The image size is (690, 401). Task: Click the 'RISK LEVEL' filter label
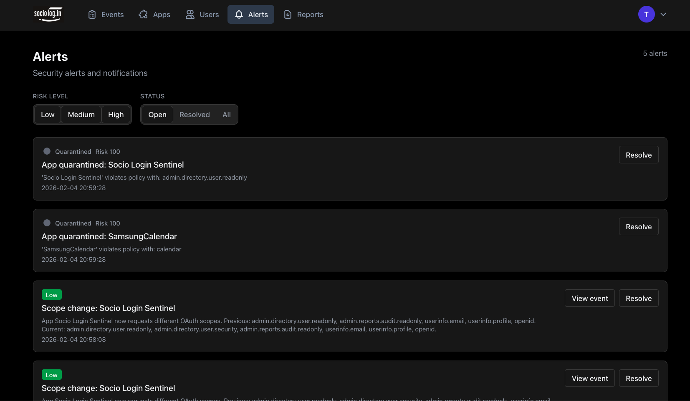point(51,96)
